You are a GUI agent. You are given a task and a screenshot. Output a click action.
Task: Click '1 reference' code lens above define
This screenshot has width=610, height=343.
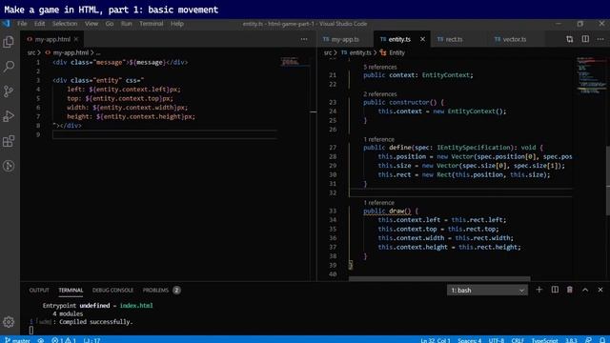pos(379,139)
